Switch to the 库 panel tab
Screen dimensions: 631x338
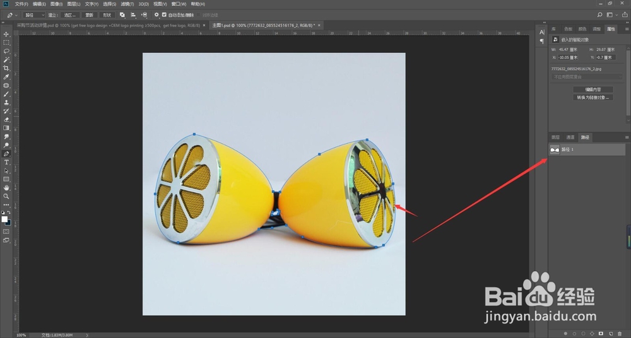[x=554, y=29]
